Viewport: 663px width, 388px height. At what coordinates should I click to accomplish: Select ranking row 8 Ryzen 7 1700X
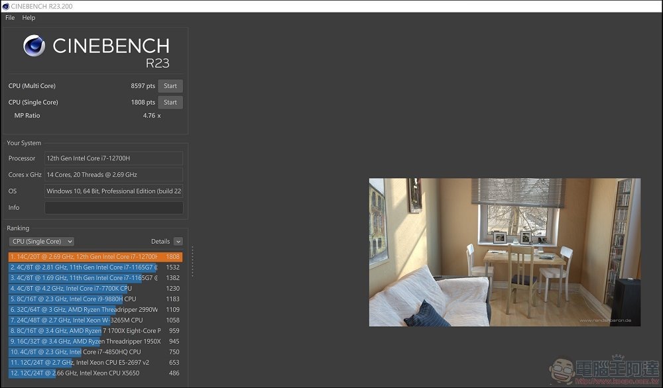95,330
